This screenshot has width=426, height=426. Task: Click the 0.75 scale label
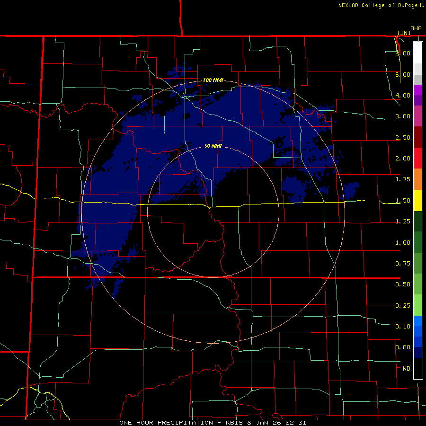click(x=403, y=264)
